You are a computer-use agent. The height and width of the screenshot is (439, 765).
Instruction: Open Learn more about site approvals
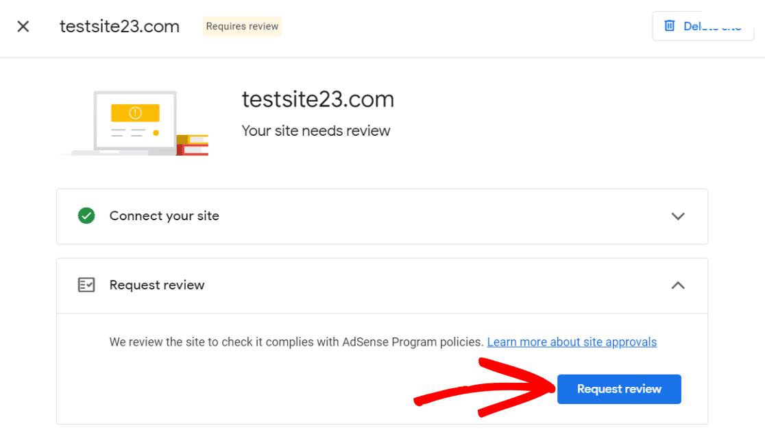(x=572, y=342)
